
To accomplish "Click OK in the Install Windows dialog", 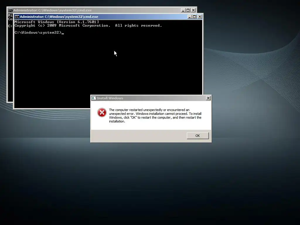I will tap(198, 136).
